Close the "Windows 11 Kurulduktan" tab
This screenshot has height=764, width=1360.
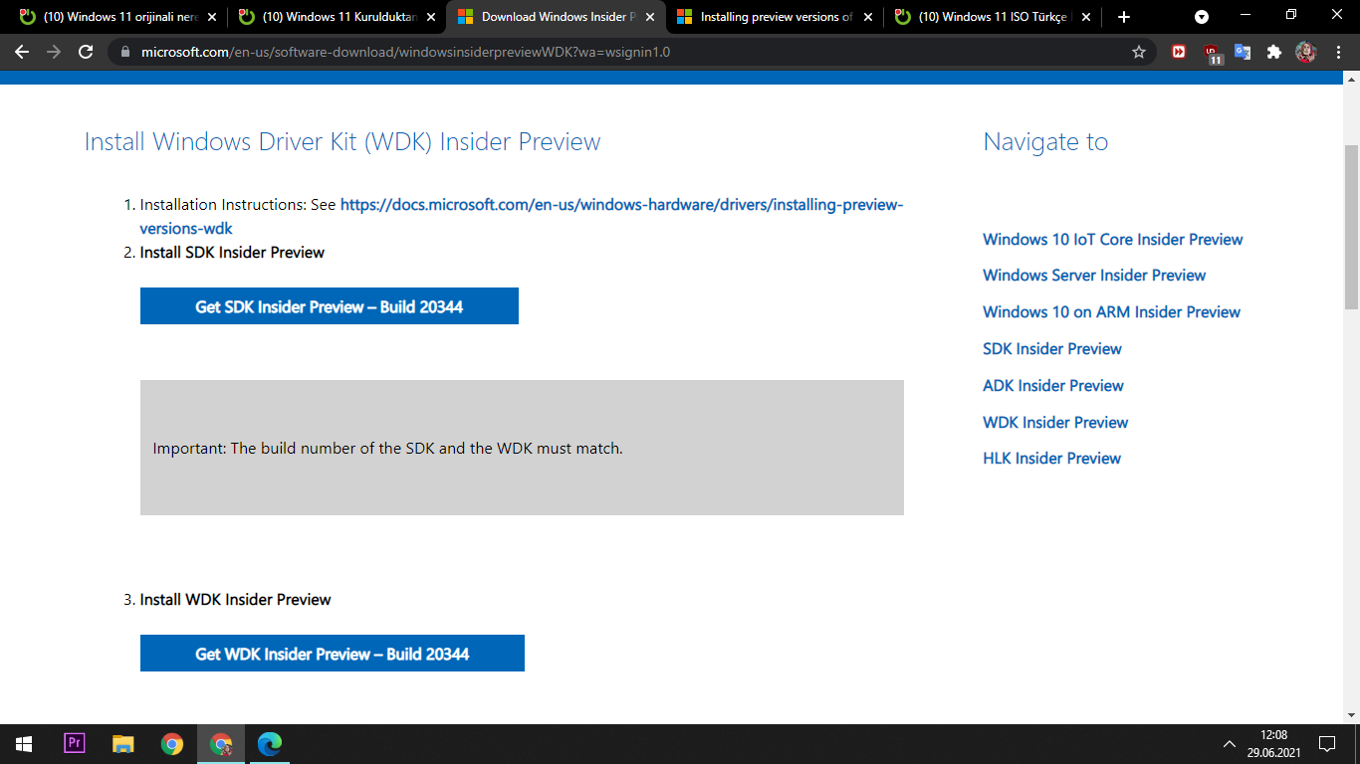(431, 17)
